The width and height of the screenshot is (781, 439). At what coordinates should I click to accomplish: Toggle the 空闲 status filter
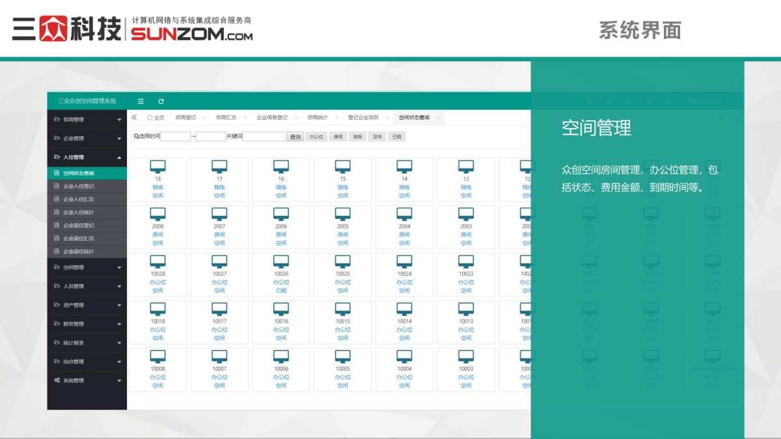(376, 136)
